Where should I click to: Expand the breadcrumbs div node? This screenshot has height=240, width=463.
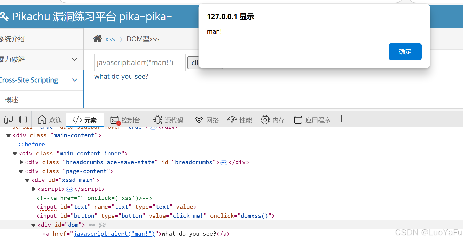pyautogui.click(x=21, y=162)
